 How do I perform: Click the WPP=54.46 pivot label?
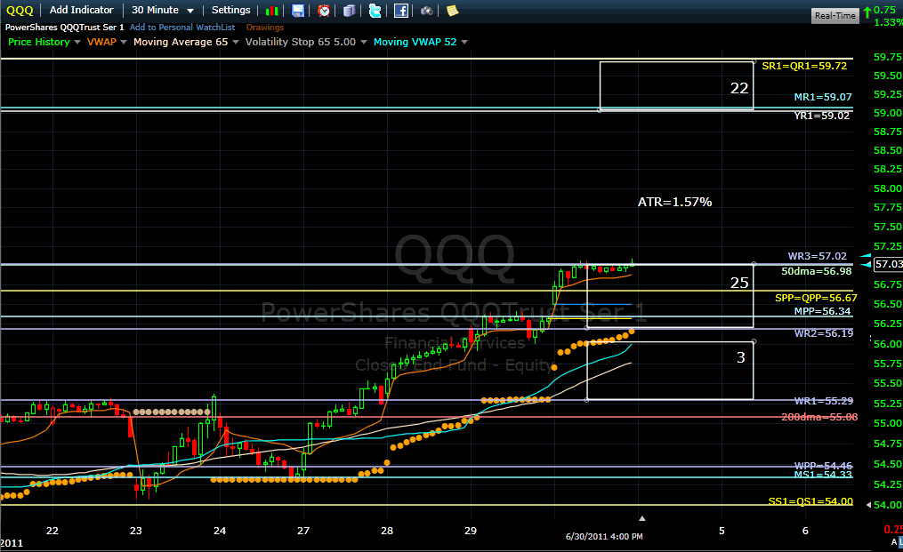coord(823,465)
